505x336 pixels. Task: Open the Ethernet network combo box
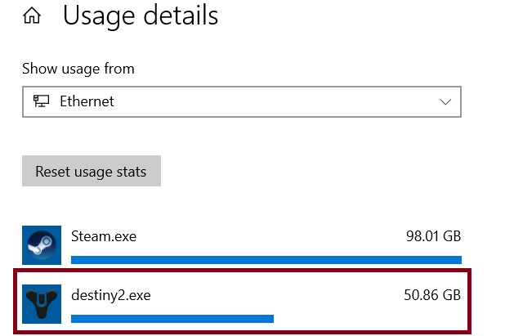242,102
